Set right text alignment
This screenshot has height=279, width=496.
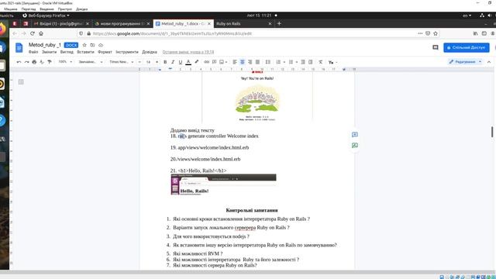point(250,62)
